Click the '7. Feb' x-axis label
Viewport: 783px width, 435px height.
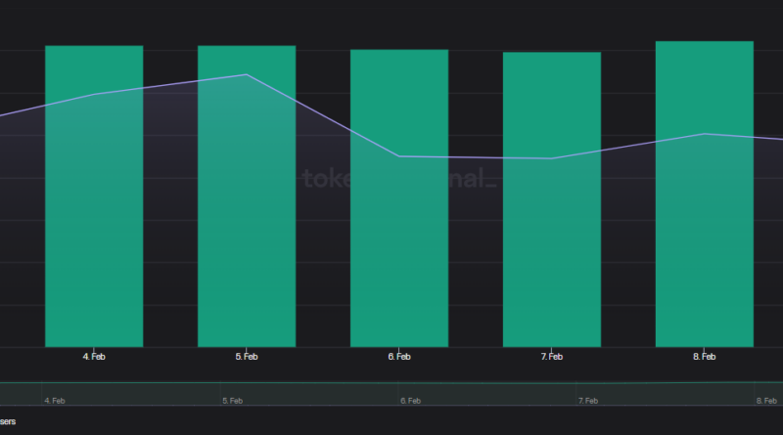[552, 358]
